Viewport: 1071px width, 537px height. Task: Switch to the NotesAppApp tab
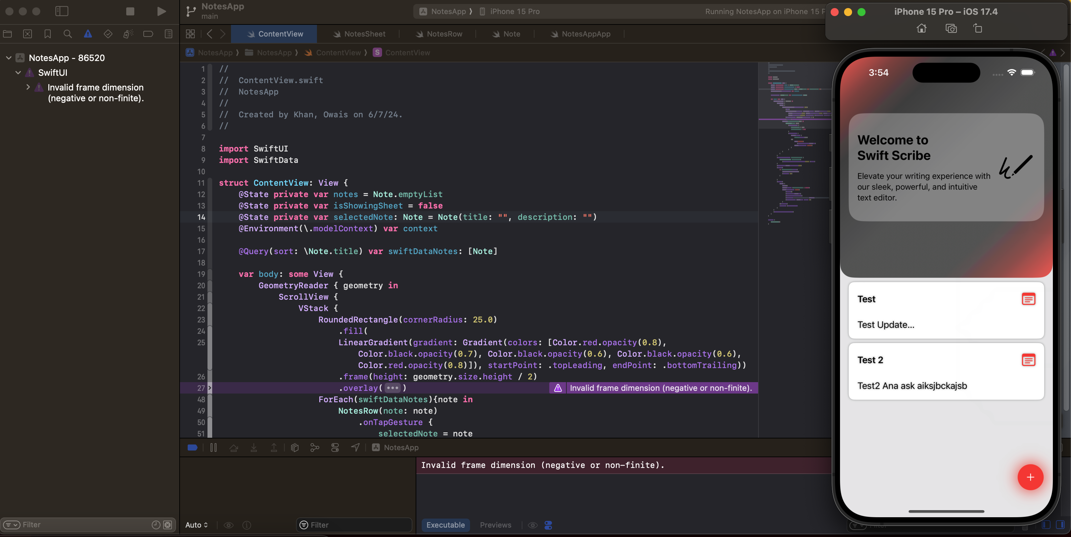(x=580, y=34)
